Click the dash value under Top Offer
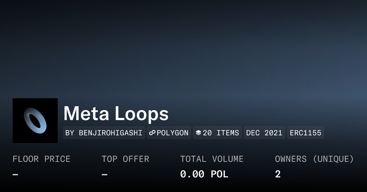The image size is (367, 192). pos(105,175)
